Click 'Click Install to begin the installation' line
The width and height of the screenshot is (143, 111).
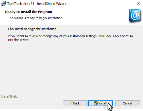click(33, 29)
